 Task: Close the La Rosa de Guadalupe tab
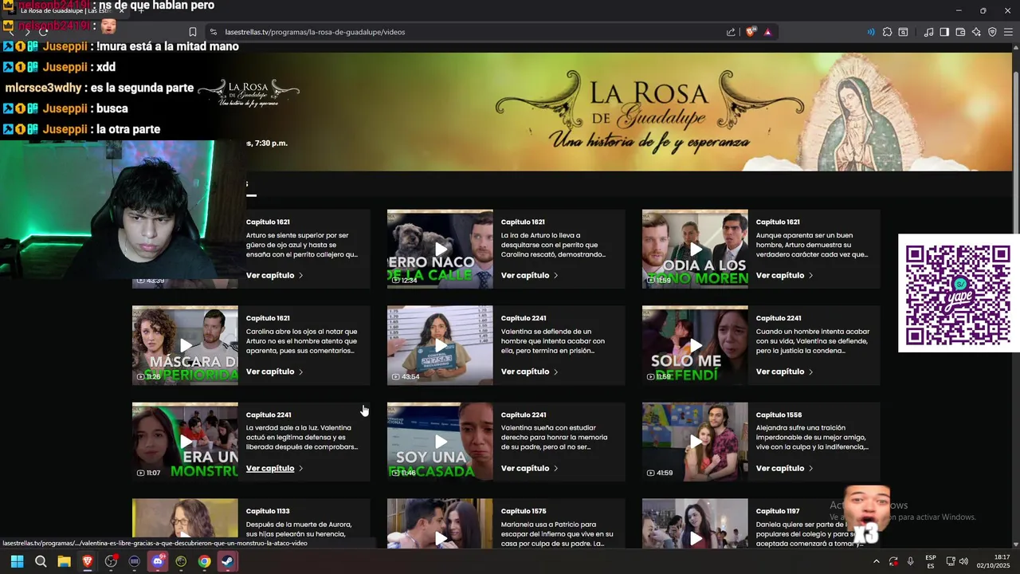121,10
